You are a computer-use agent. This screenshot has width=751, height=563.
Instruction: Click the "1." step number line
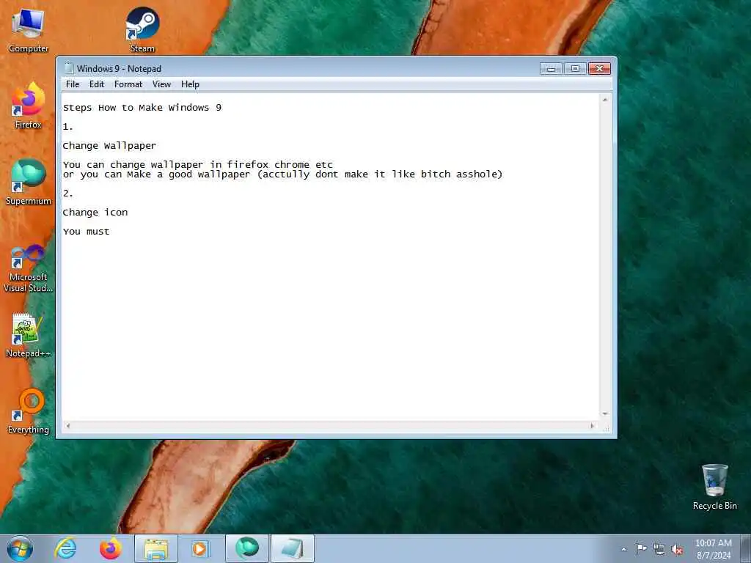tap(68, 127)
